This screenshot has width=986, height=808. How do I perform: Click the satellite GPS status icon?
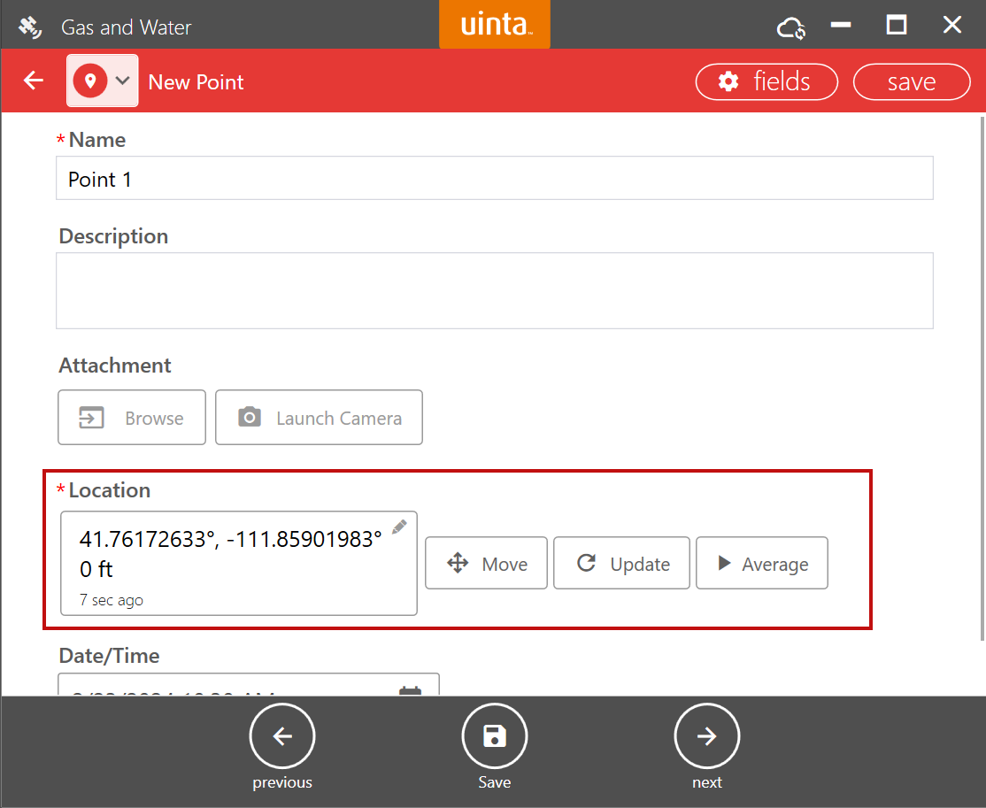(30, 27)
